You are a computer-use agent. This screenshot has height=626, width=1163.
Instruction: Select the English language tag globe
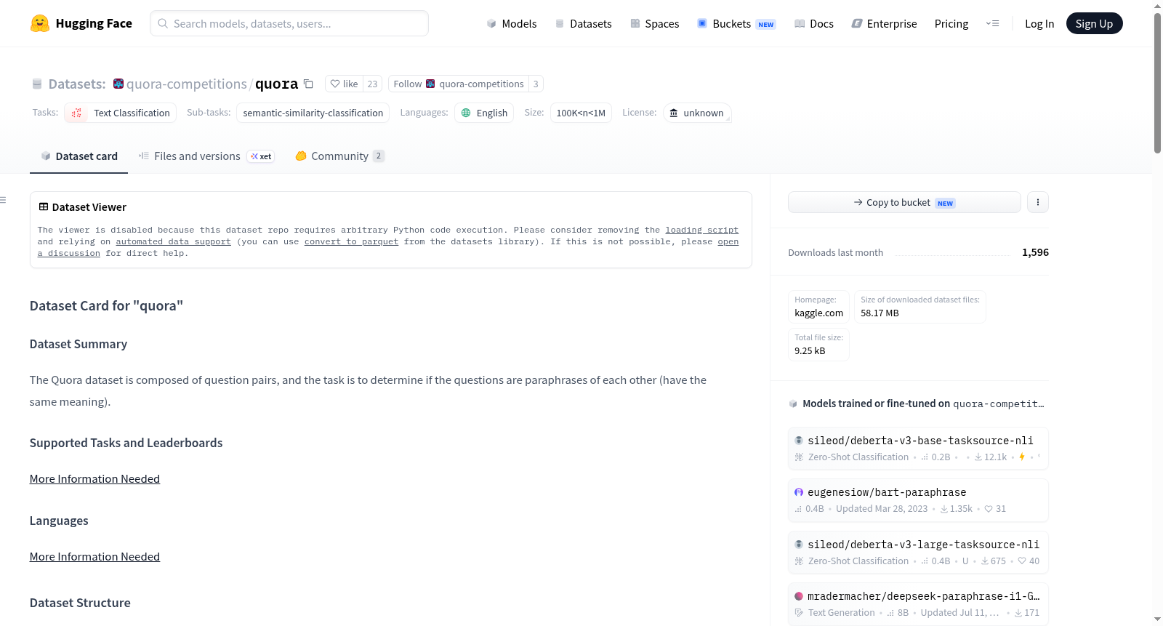coord(466,113)
